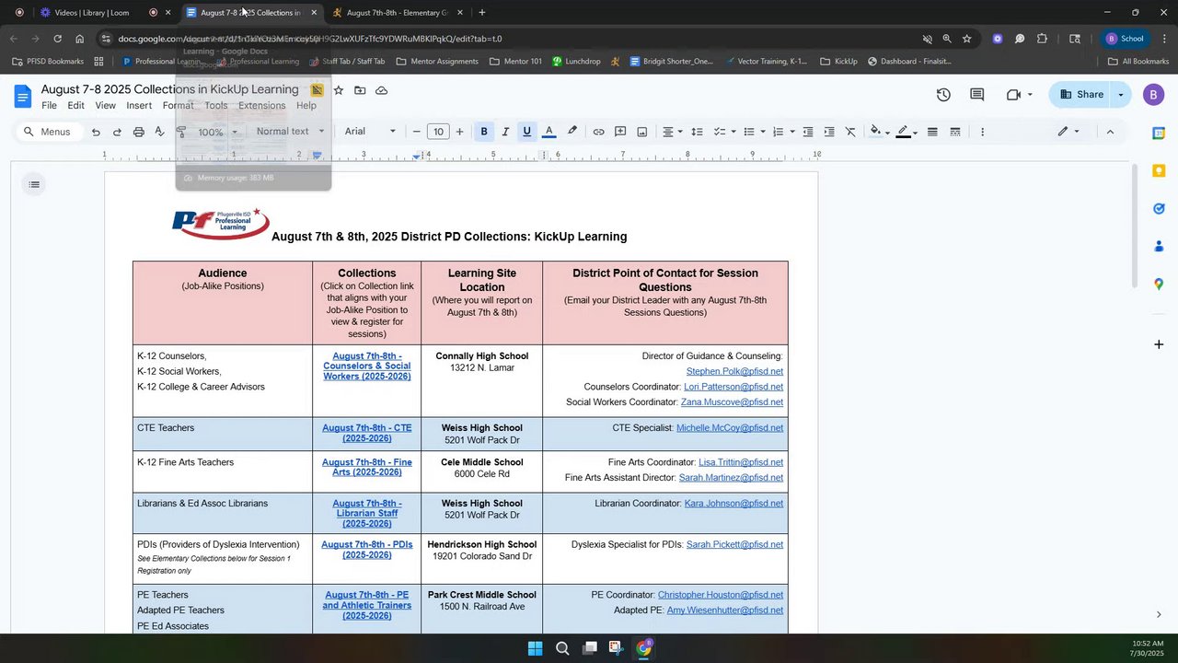Click the Insert link icon
The height and width of the screenshot is (663, 1178).
point(598,132)
